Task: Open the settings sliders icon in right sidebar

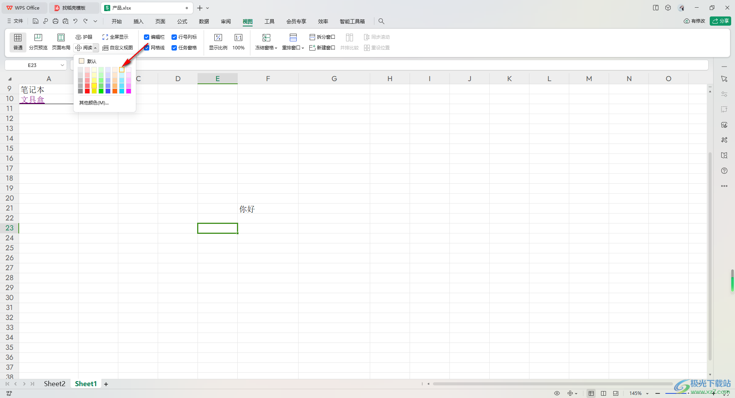Action: point(724,94)
